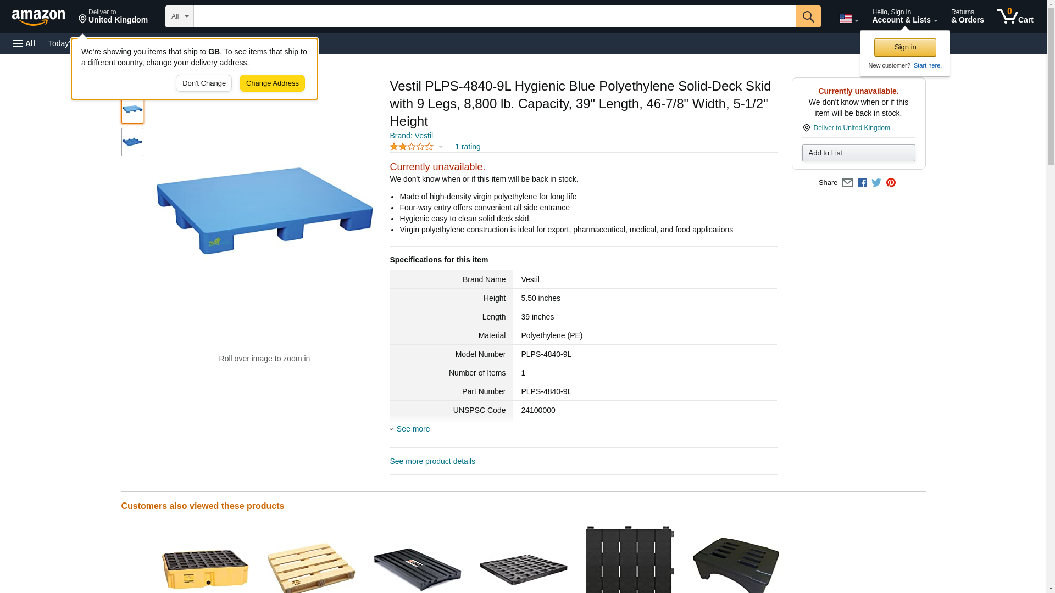Share product on Twitter icon
This screenshot has height=593, width=1055.
click(876, 183)
